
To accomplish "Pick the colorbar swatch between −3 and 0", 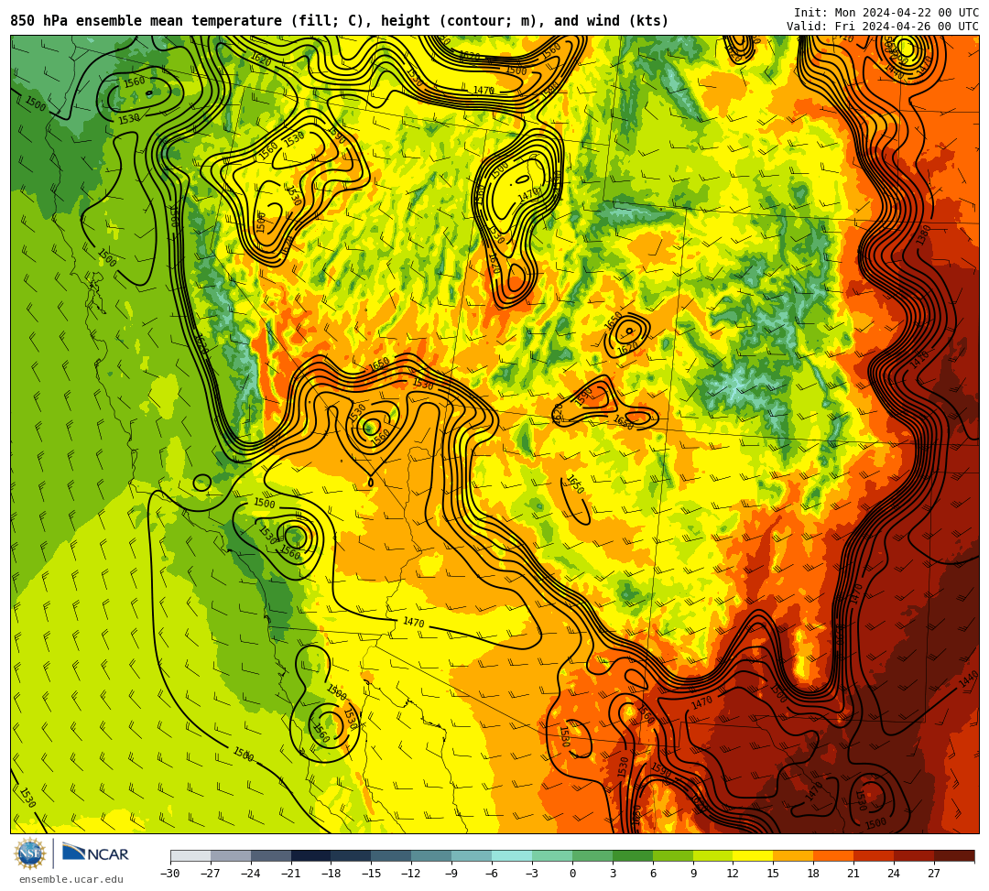I will pyautogui.click(x=552, y=855).
